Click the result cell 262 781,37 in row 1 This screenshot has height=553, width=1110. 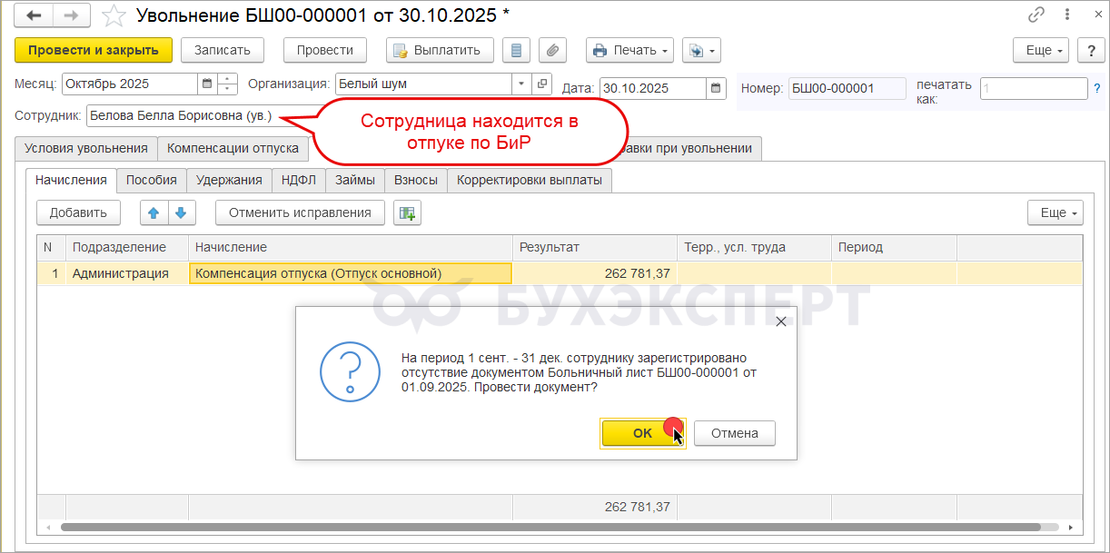point(594,273)
